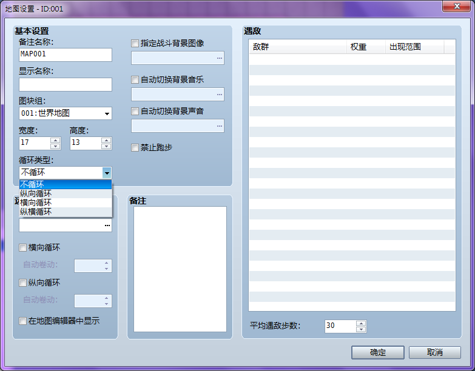
Task: Focus the 显示名称 input field
Action: pyautogui.click(x=66, y=84)
